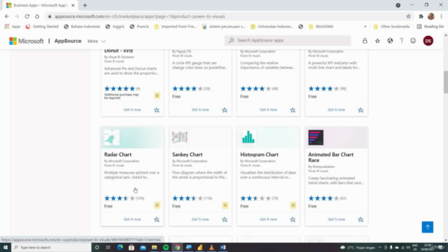Open Imported From Firefox bookmark folder
The height and width of the screenshot is (252, 448).
176,27
